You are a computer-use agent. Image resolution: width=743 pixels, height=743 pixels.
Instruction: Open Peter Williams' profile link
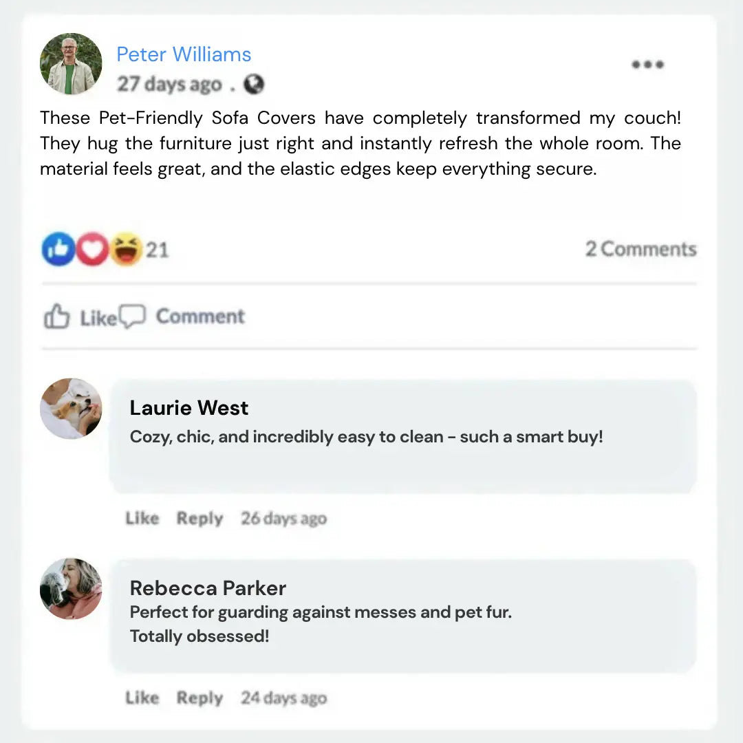point(184,54)
